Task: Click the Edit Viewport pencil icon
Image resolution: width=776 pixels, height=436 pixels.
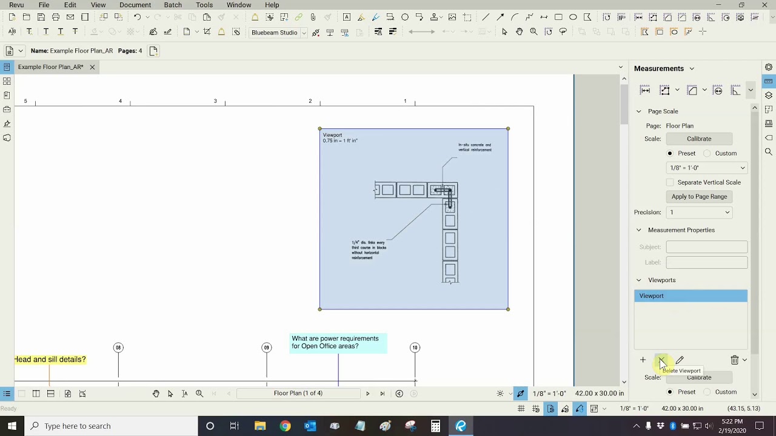Action: (x=680, y=360)
